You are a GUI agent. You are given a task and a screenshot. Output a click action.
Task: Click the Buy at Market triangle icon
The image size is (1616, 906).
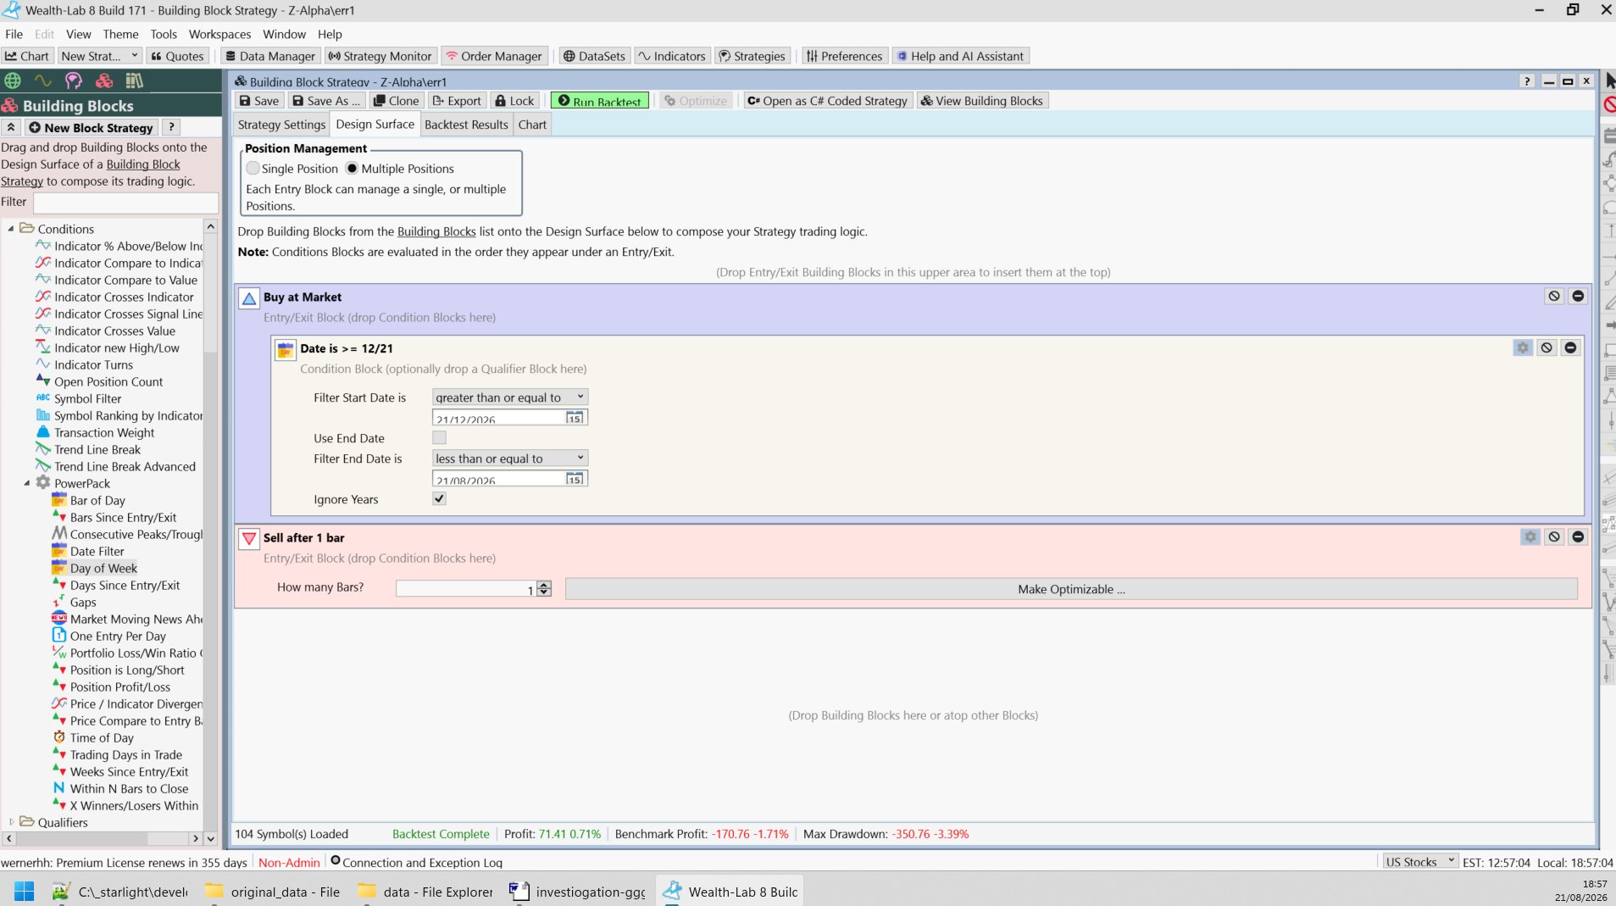(x=249, y=298)
